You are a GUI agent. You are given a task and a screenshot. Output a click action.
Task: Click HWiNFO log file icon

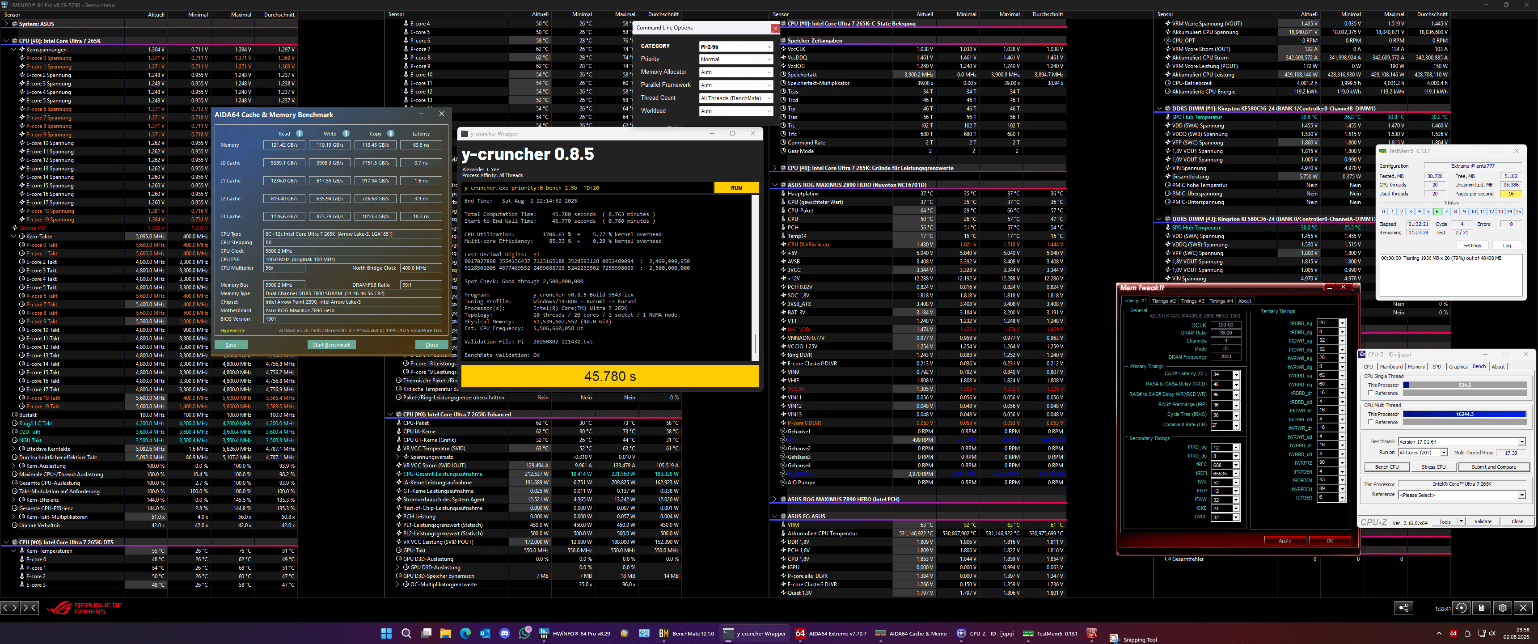(x=1481, y=608)
